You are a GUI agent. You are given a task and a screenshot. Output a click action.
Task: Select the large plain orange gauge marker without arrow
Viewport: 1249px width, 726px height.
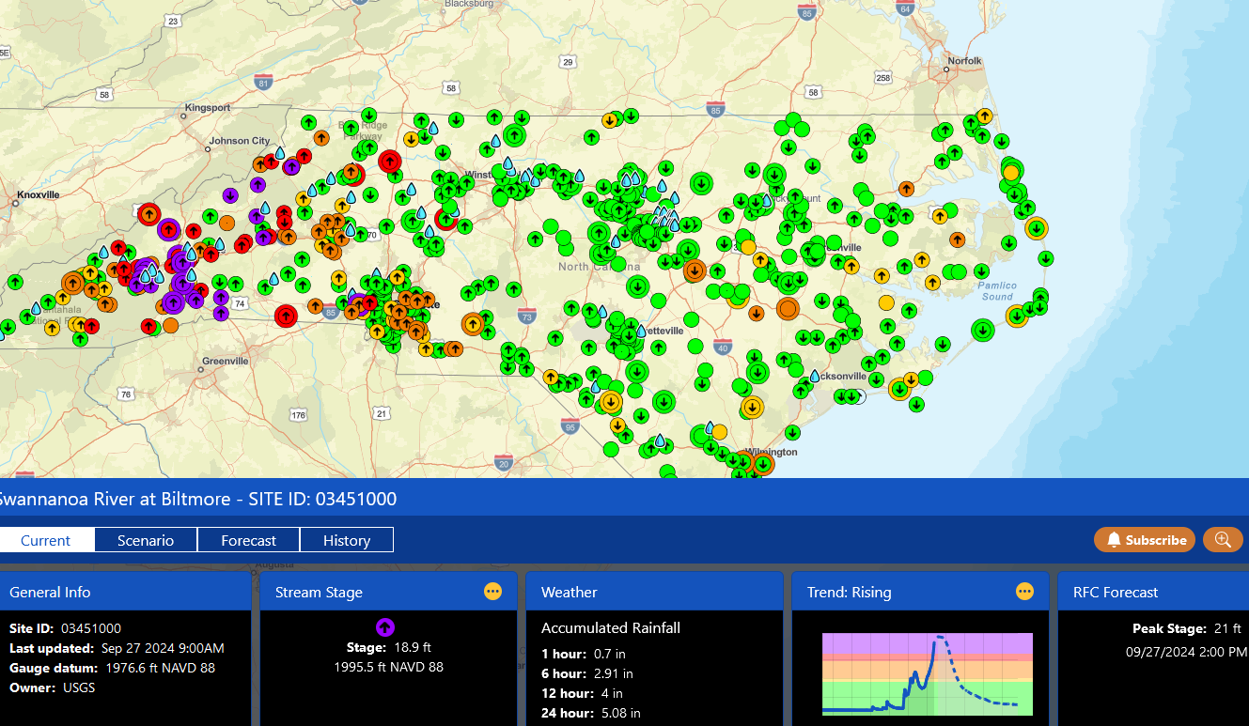[x=788, y=308]
